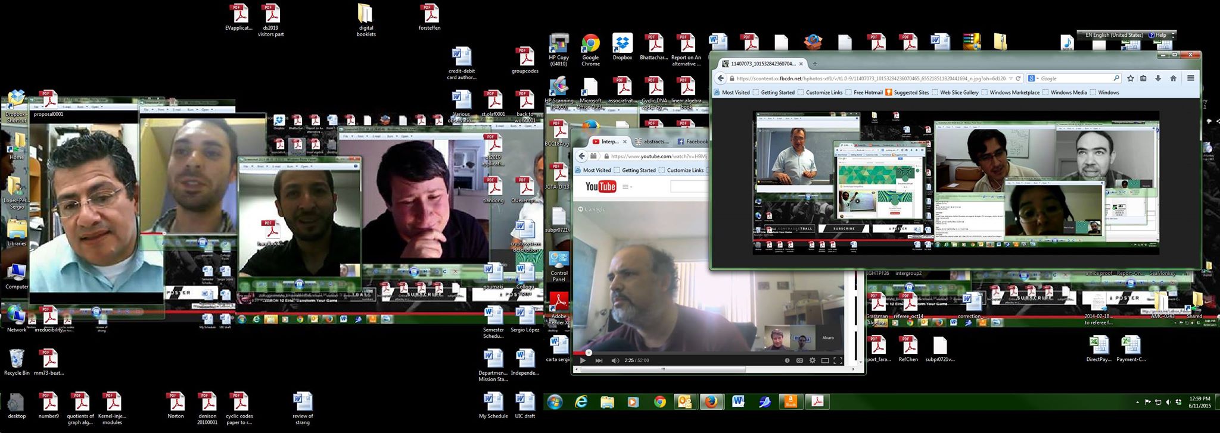Open Web Slice Gallery bookmark
The image size is (1220, 433).
click(954, 92)
